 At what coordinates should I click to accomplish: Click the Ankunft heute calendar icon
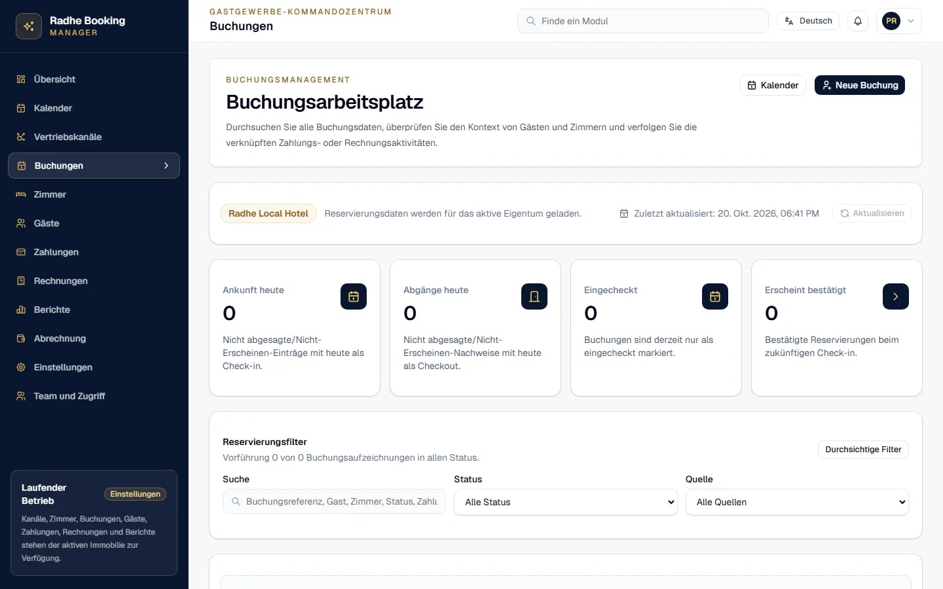(354, 296)
